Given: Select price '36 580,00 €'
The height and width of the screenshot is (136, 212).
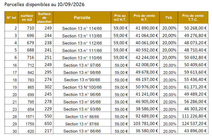Looking at the screenshot, I should 147,131.
